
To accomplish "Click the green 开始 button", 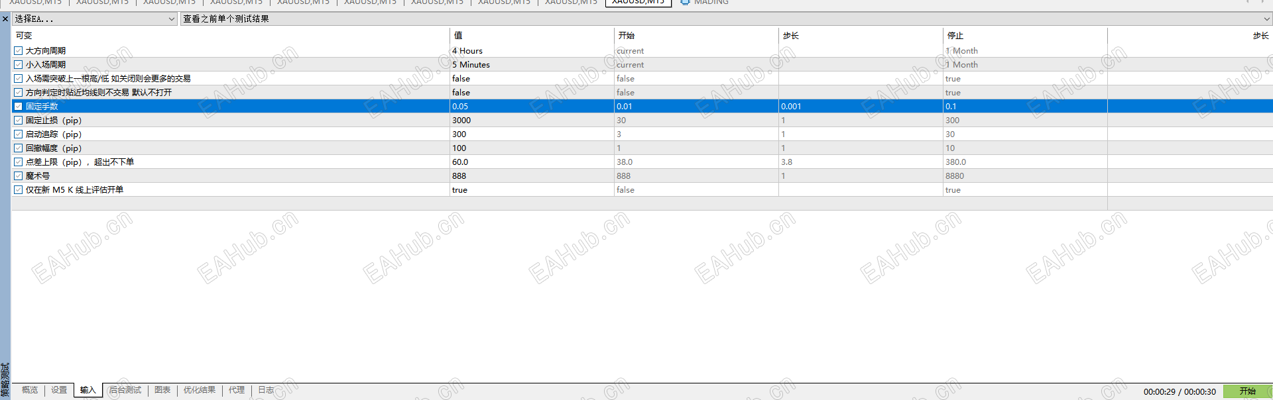I will coord(1247,391).
